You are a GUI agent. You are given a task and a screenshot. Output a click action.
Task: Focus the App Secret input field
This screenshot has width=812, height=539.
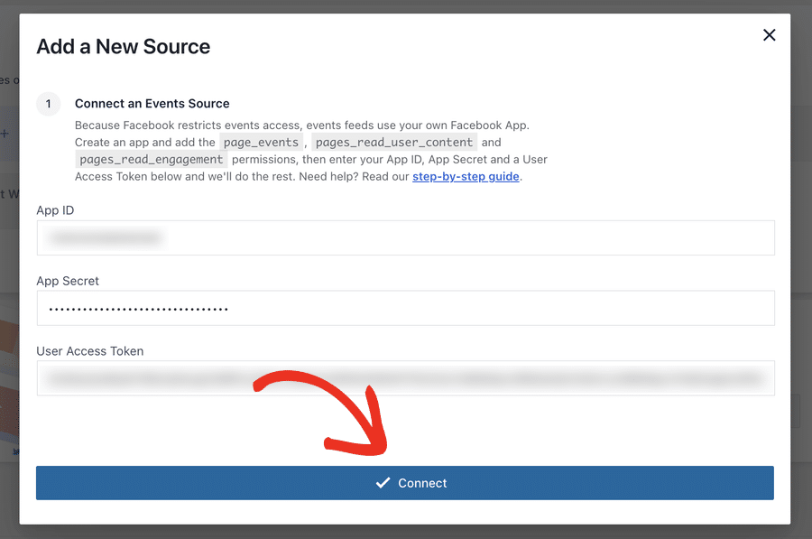coord(405,308)
